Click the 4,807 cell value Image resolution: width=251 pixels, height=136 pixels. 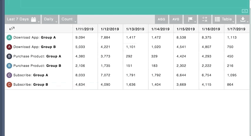(207, 47)
